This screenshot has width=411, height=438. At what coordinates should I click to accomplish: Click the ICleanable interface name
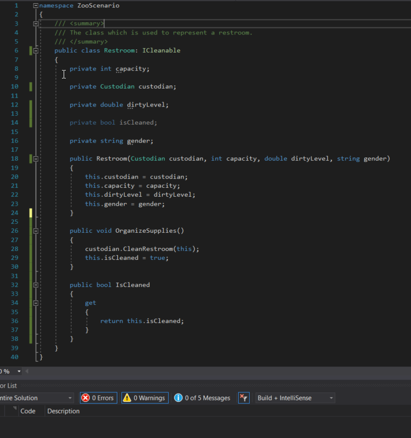click(x=161, y=50)
